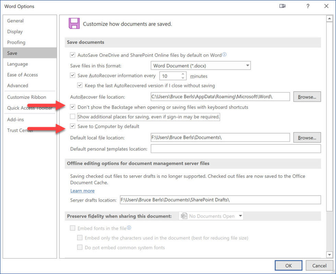Browse for the AutoRecover file location

[x=307, y=97]
